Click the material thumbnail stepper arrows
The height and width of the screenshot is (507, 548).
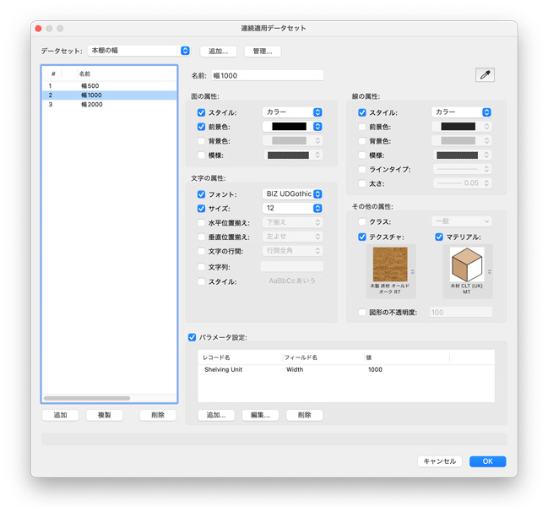(x=489, y=272)
